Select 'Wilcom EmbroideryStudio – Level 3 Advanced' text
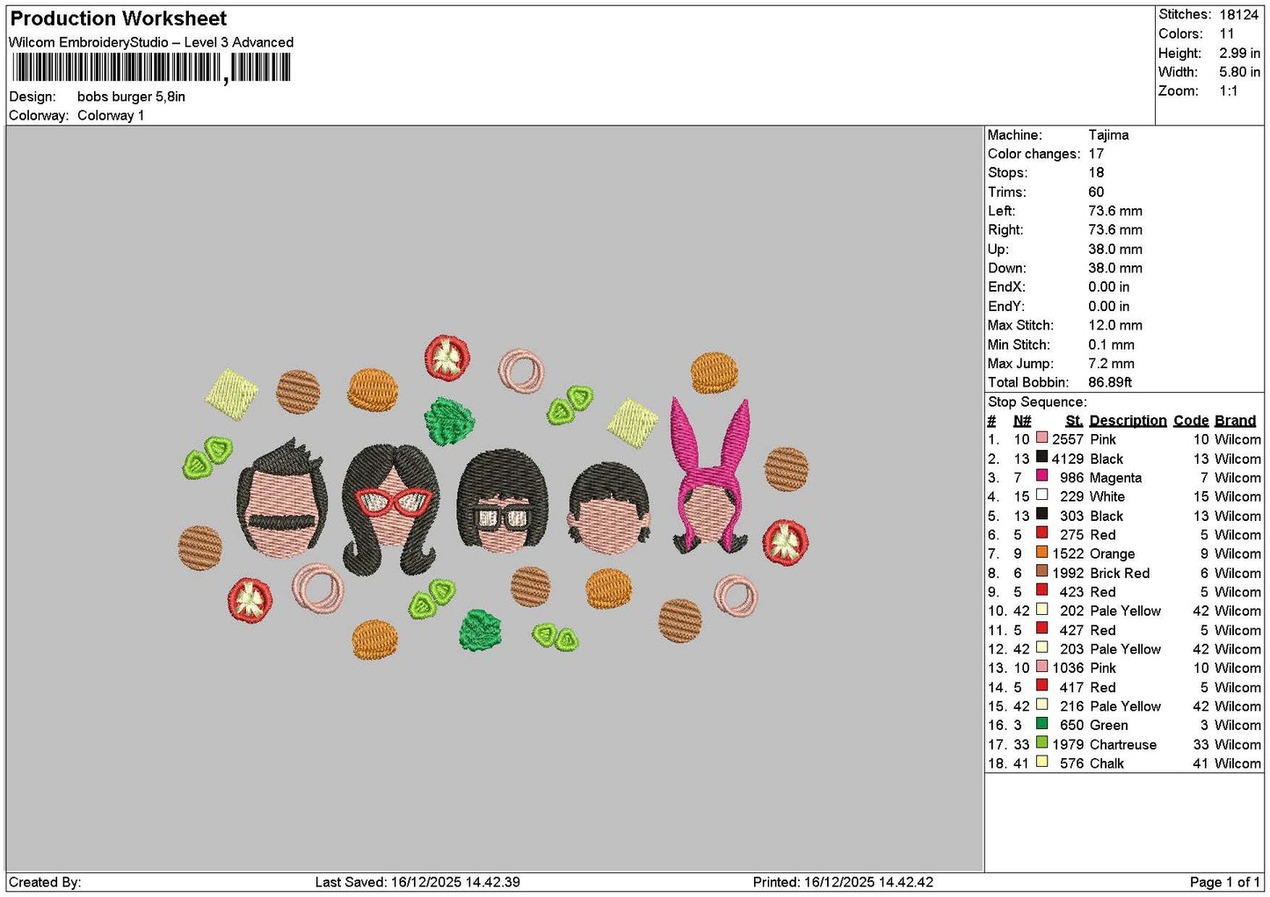 click(x=151, y=42)
